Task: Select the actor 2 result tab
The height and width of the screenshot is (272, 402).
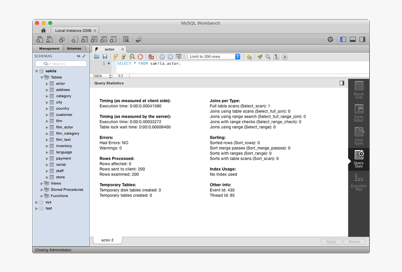Action: click(107, 240)
